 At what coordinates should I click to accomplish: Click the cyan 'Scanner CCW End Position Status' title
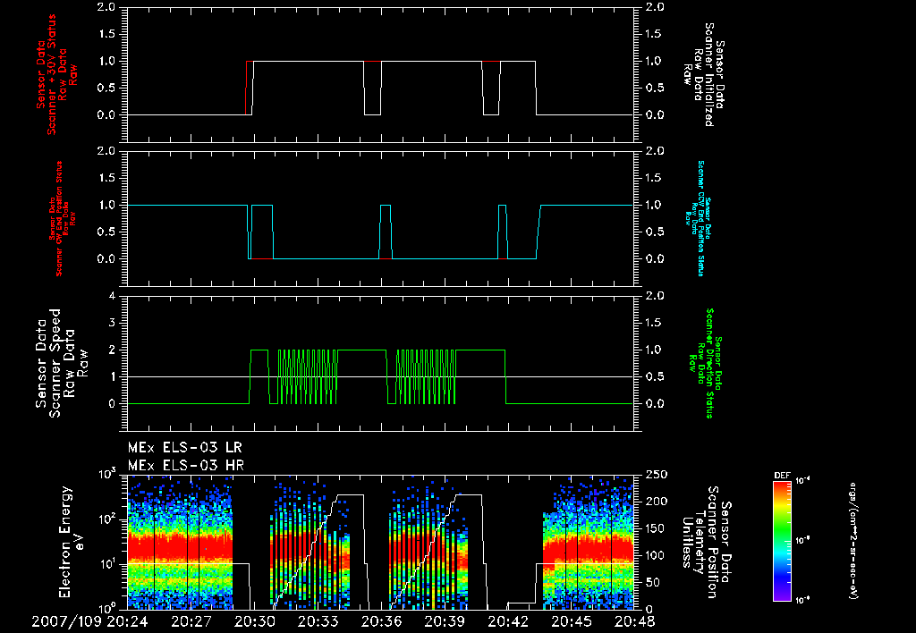700,218
